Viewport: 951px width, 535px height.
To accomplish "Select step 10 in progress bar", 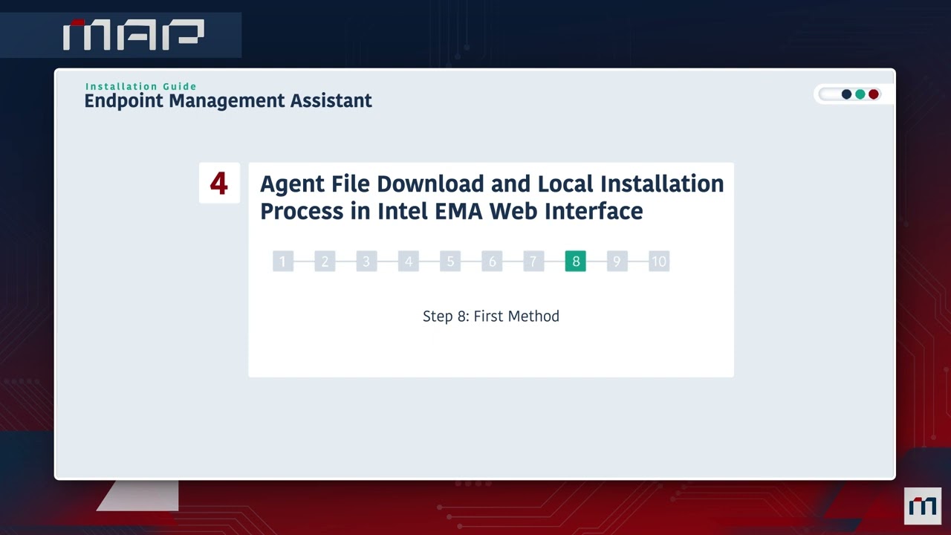I will coord(659,261).
